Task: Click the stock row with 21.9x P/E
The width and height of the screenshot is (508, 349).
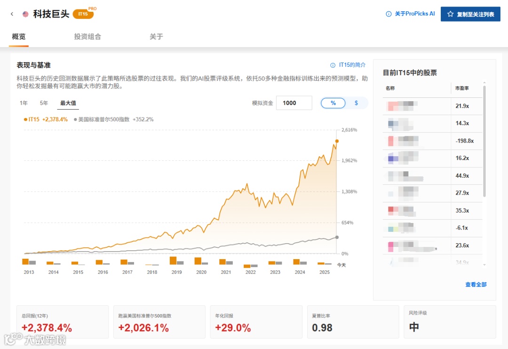Action: click(433, 106)
